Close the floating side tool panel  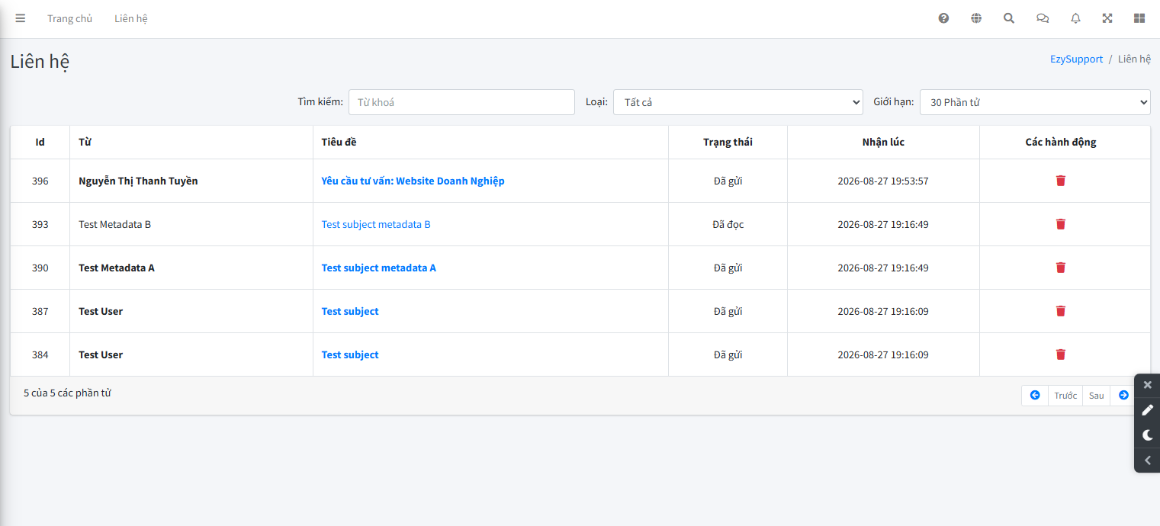1148,385
